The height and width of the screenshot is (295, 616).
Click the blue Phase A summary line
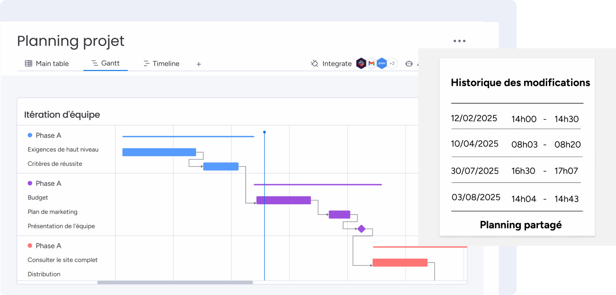coord(188,136)
